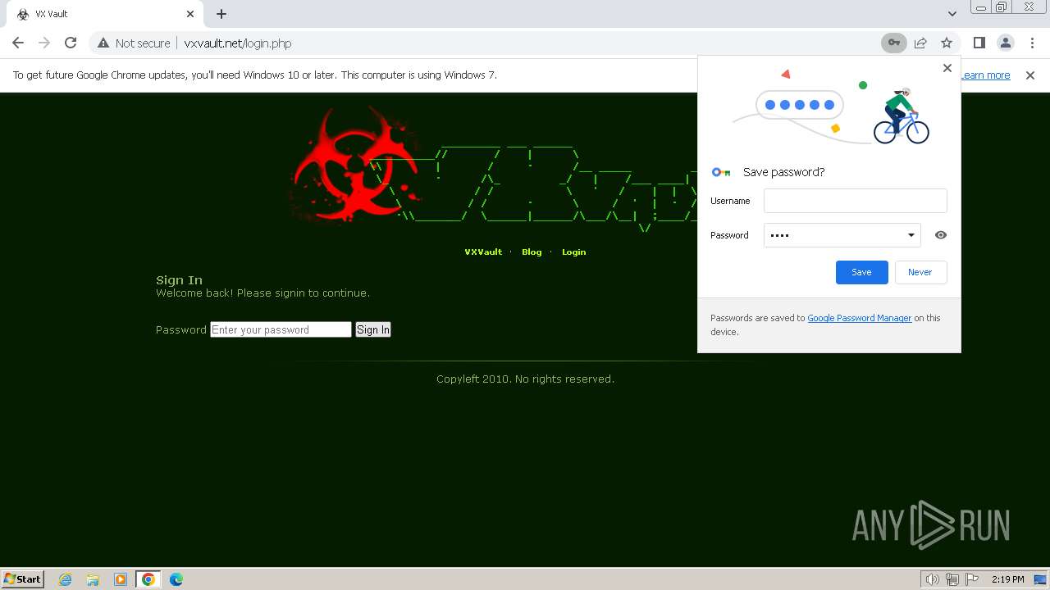Bookmark this page with the star

(947, 43)
